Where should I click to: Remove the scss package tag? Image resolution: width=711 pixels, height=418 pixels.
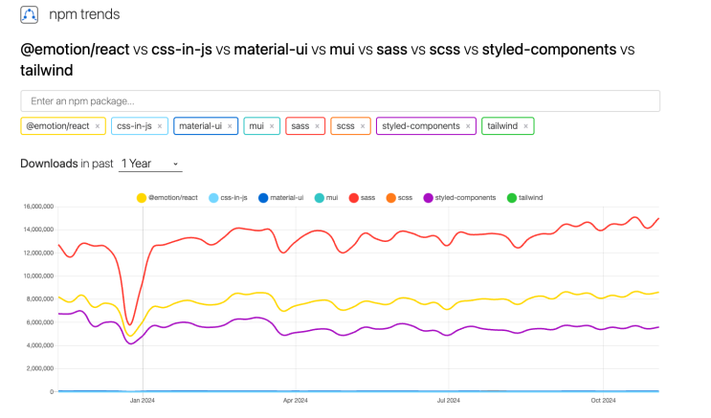pyautogui.click(x=363, y=125)
